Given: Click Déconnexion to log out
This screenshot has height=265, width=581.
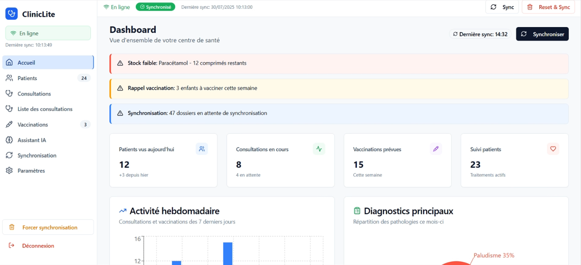Looking at the screenshot, I should point(48,246).
